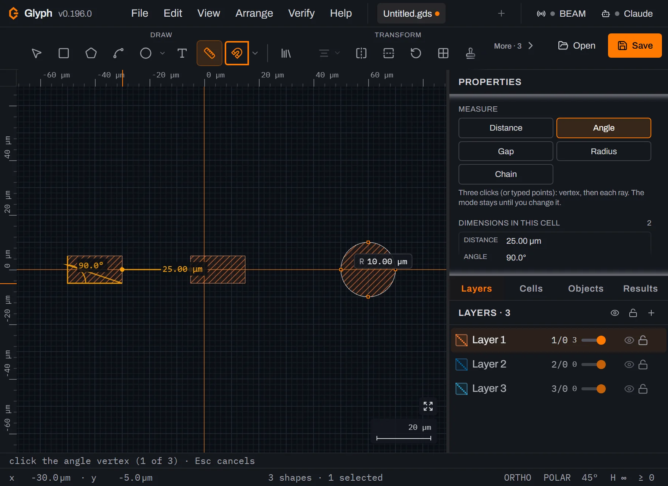Choose Radius measure mode
The width and height of the screenshot is (668, 486).
603,151
